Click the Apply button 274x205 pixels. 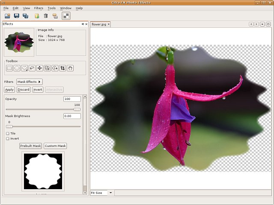point(9,90)
